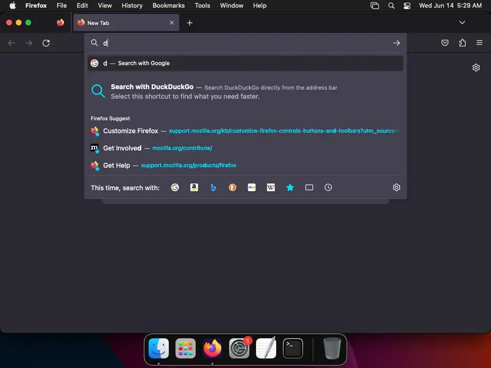Screen dimensions: 491x368
Task: Select the New Tab tab
Action: pos(126,23)
